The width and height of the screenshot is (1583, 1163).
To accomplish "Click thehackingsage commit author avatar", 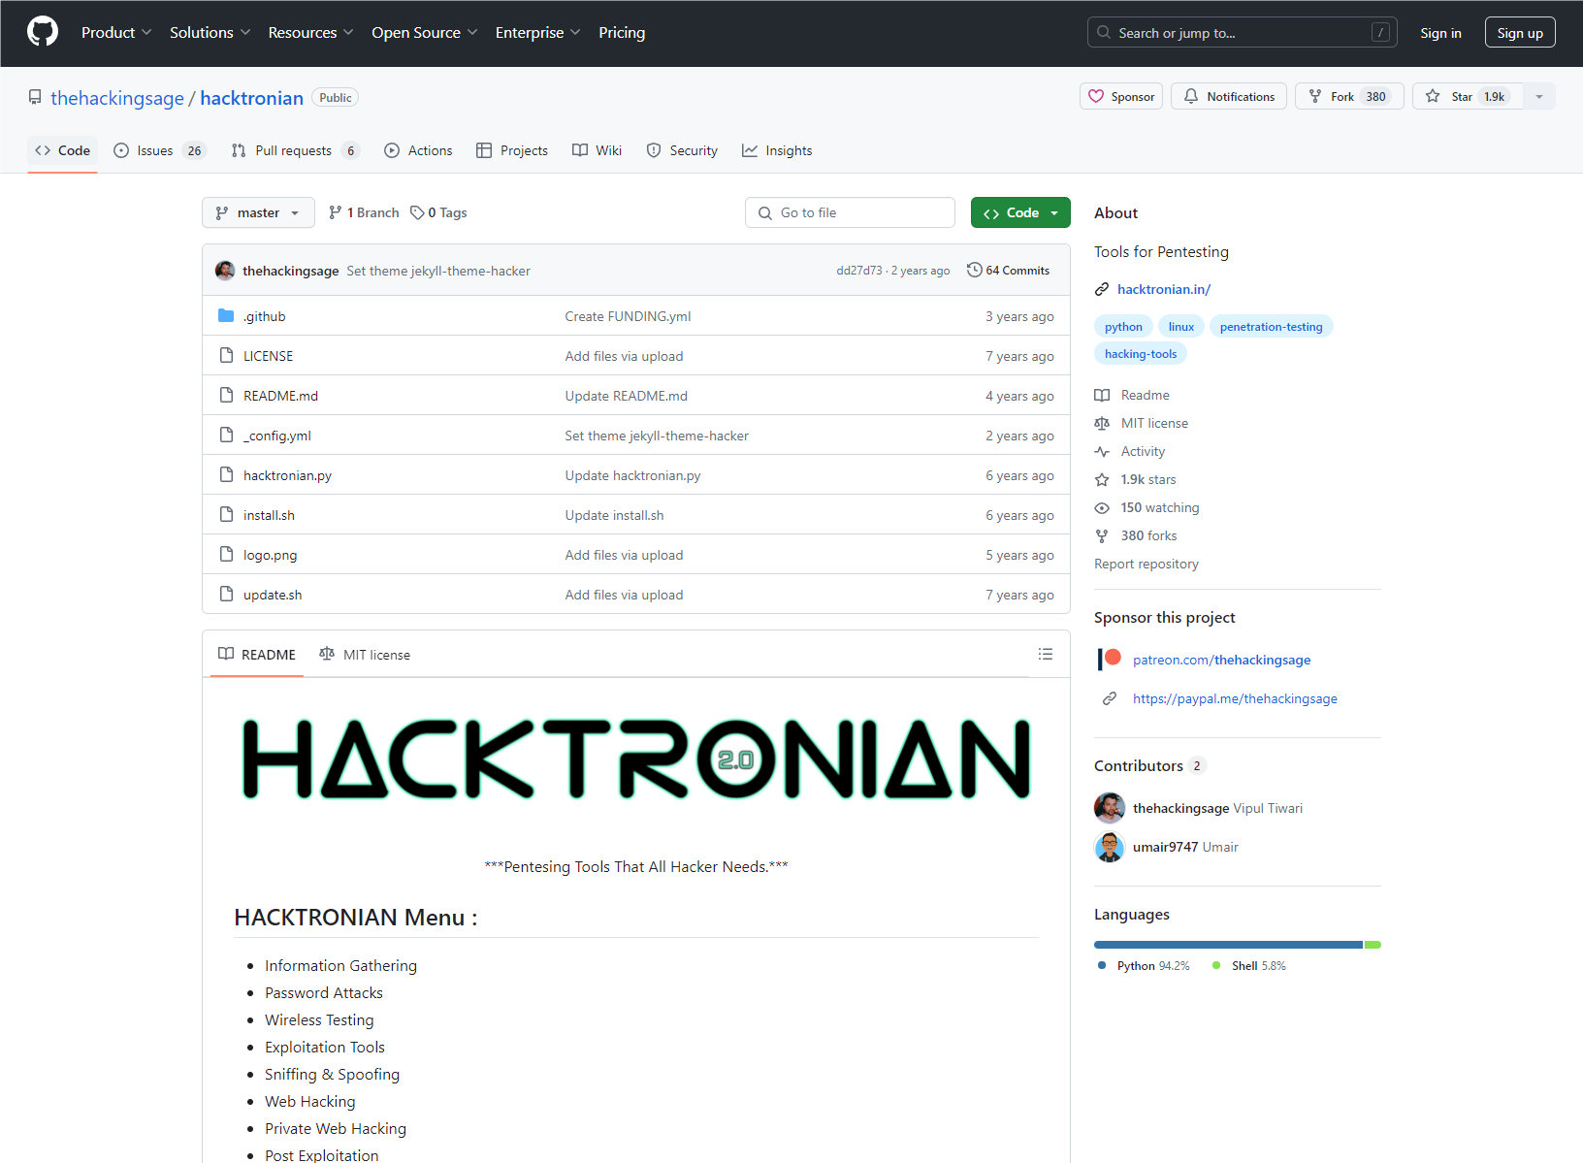I will coord(225,271).
